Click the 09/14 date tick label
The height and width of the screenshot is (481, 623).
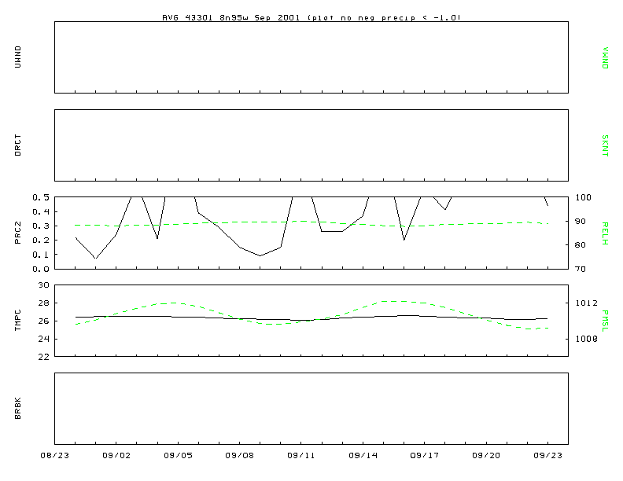pyautogui.click(x=363, y=456)
